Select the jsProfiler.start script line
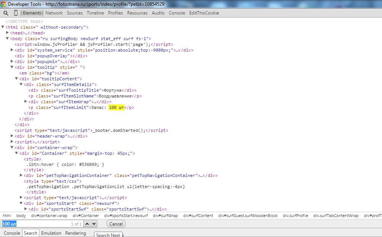This screenshot has height=237, width=382. (x=94, y=44)
